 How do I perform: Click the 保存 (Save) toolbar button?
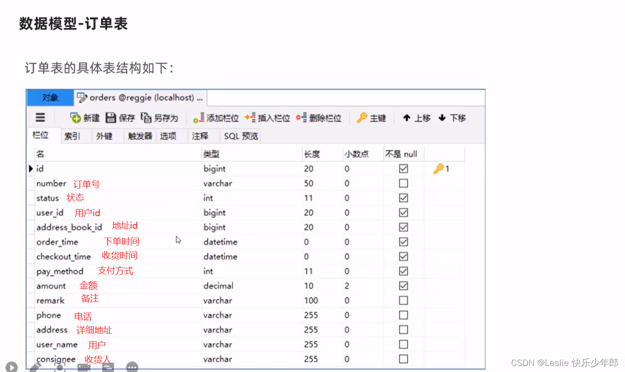(120, 118)
